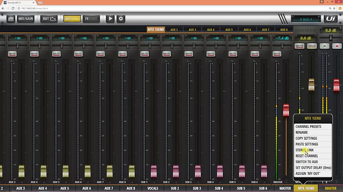
Task: Choose ASSIGN 'MY OUT' from the context menu
Action: 313,173
